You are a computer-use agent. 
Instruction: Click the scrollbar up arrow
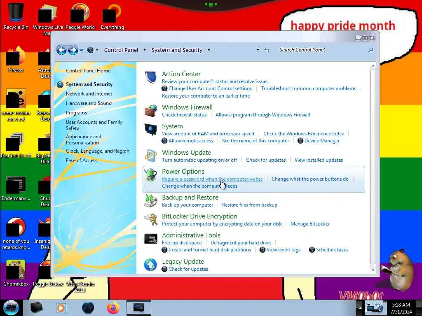coord(373,66)
